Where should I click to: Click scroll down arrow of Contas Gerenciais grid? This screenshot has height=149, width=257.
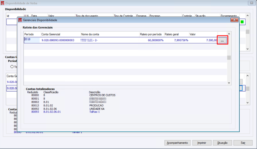tap(247, 103)
